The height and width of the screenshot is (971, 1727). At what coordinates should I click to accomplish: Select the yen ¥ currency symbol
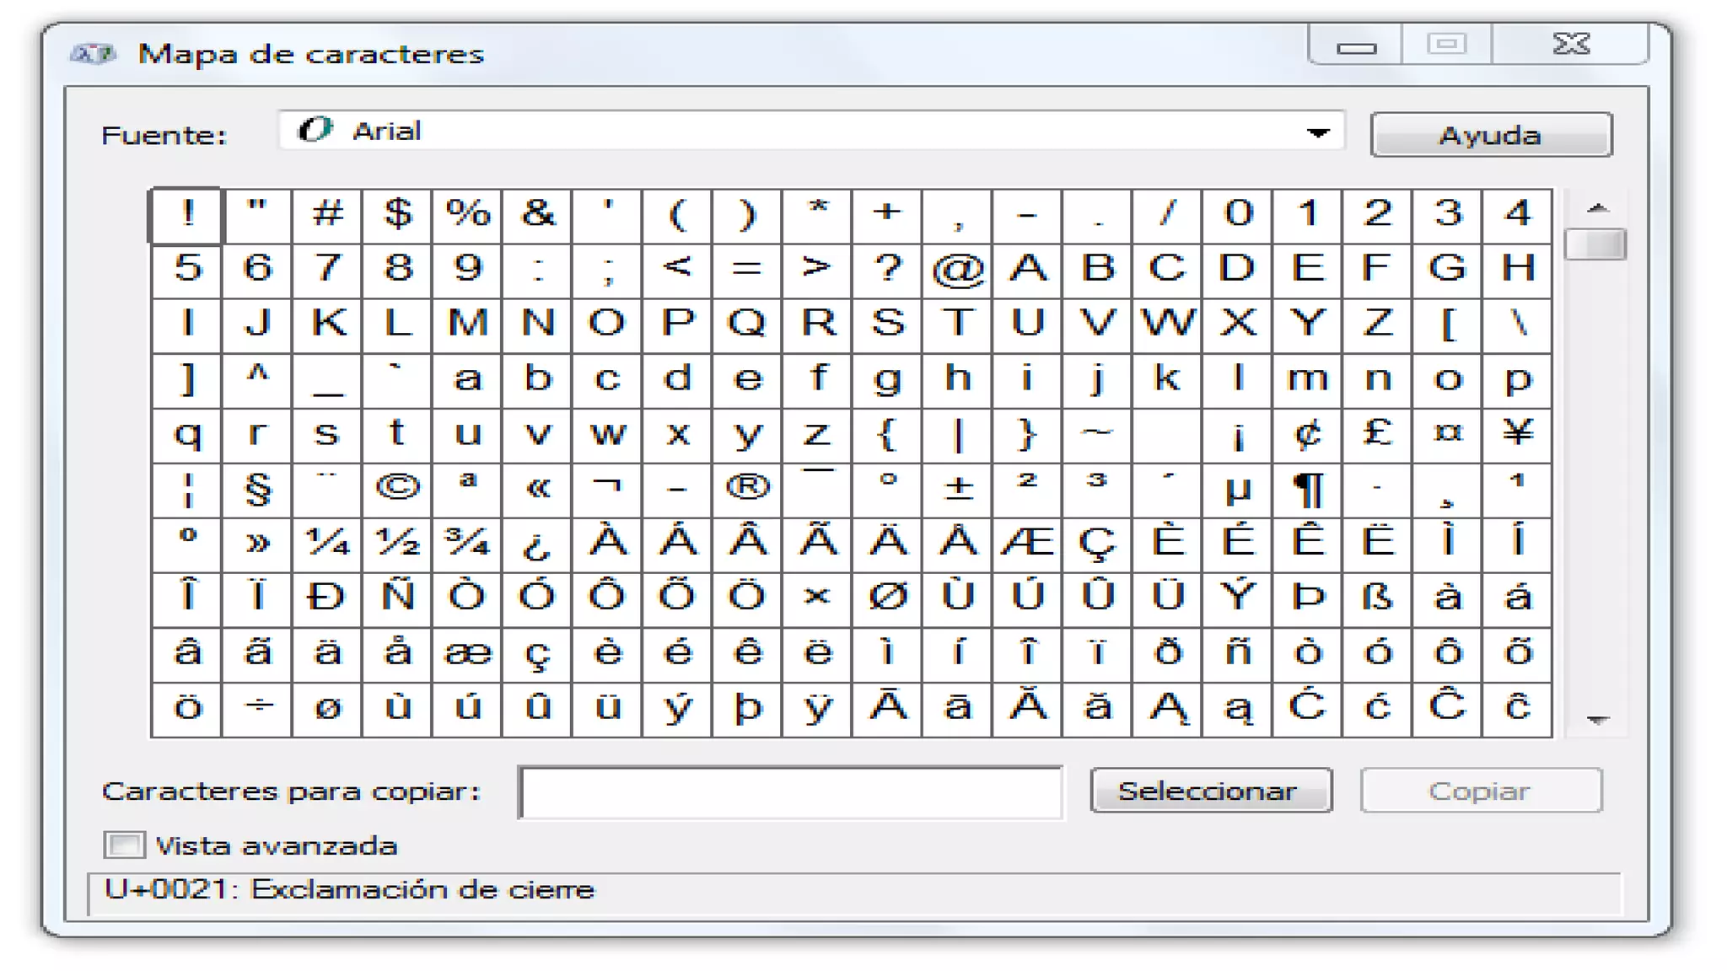pyautogui.click(x=1517, y=433)
